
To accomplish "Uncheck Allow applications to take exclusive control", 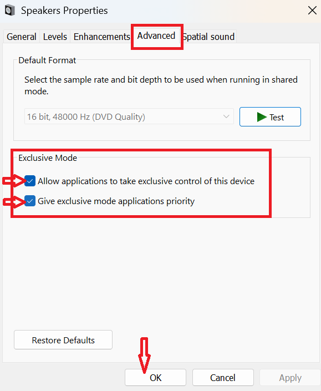I will tap(30, 181).
